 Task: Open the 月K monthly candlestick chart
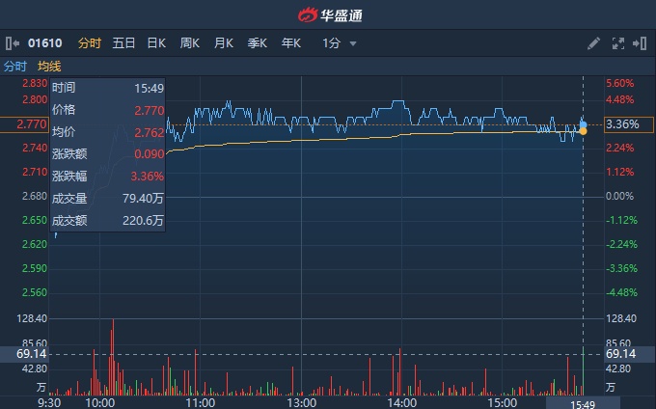click(x=224, y=43)
